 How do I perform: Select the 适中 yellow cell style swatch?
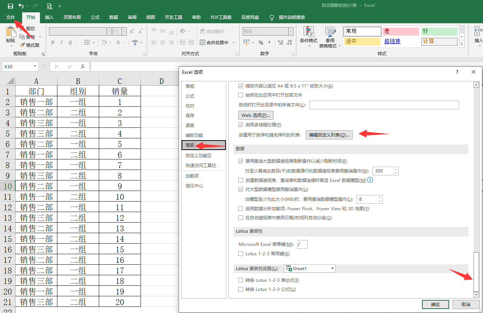pos(362,41)
